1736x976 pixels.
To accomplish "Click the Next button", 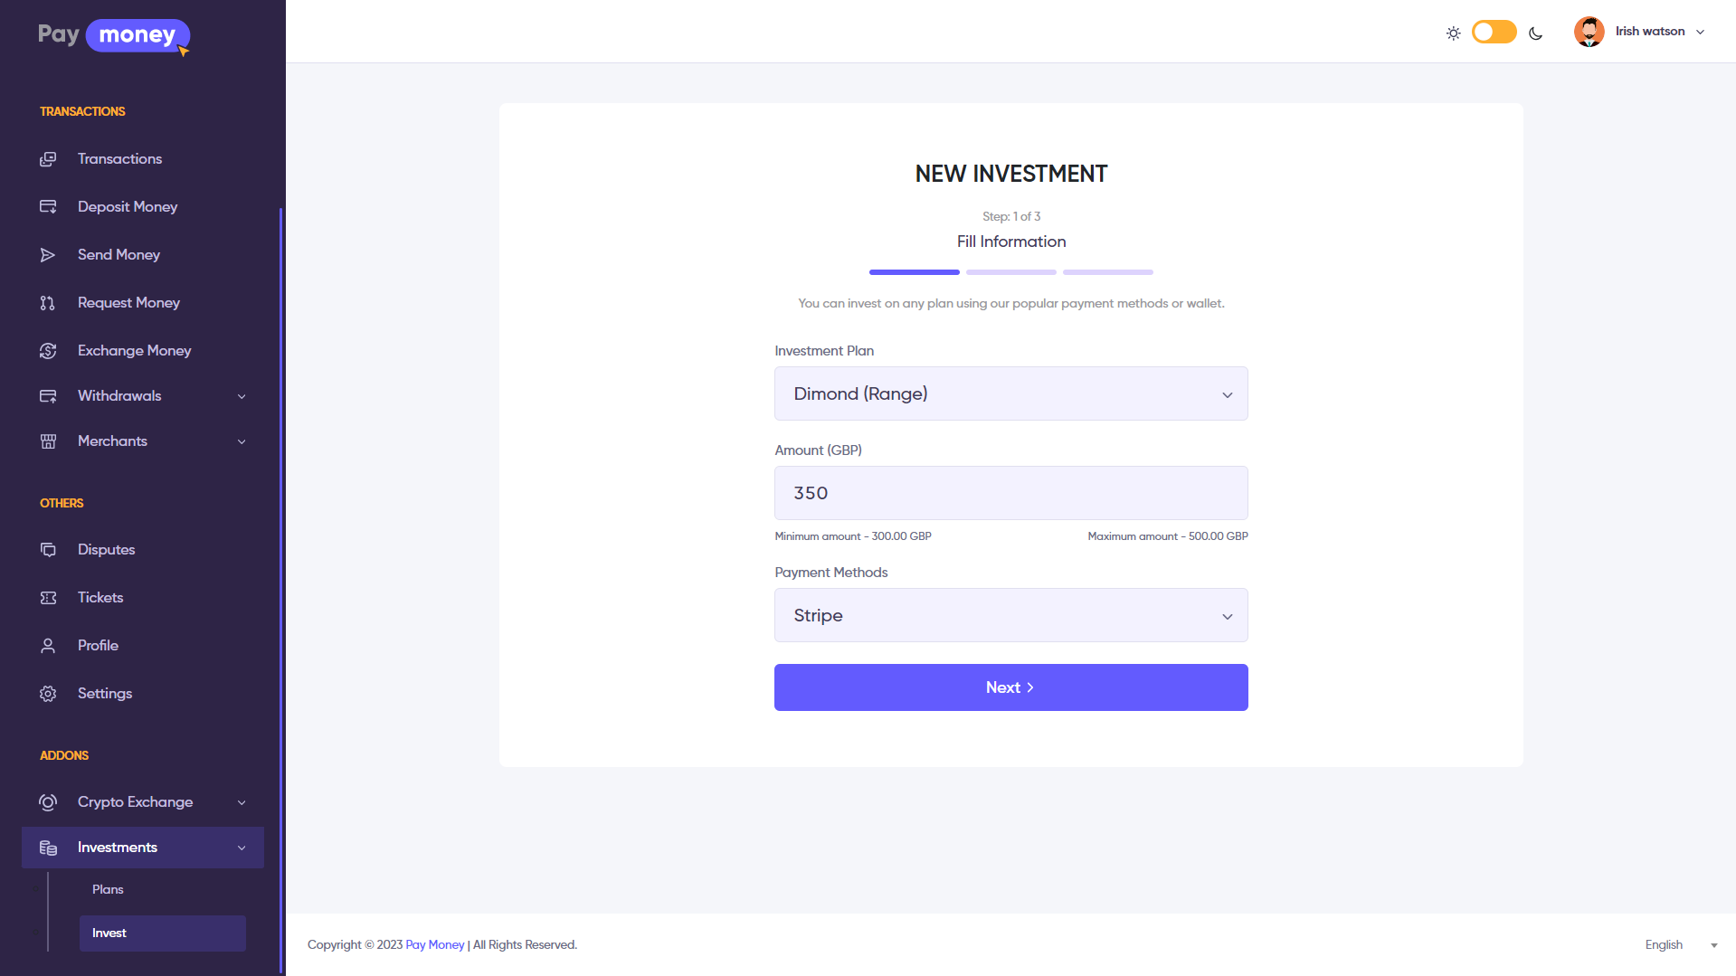I will (1010, 687).
